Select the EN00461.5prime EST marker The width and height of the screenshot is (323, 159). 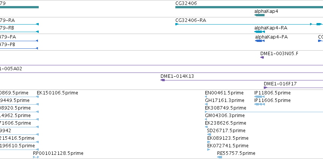[x=206, y=97]
